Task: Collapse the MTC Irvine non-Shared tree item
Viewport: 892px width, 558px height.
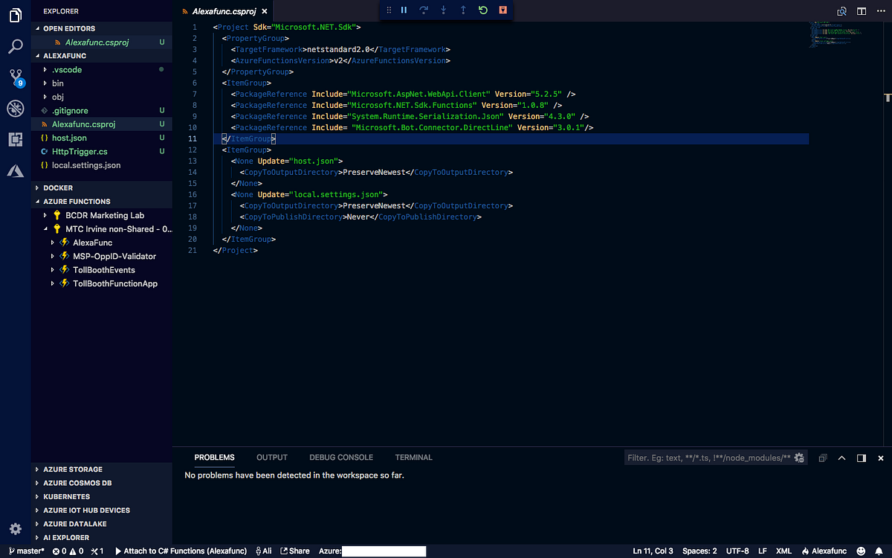Action: (46, 228)
